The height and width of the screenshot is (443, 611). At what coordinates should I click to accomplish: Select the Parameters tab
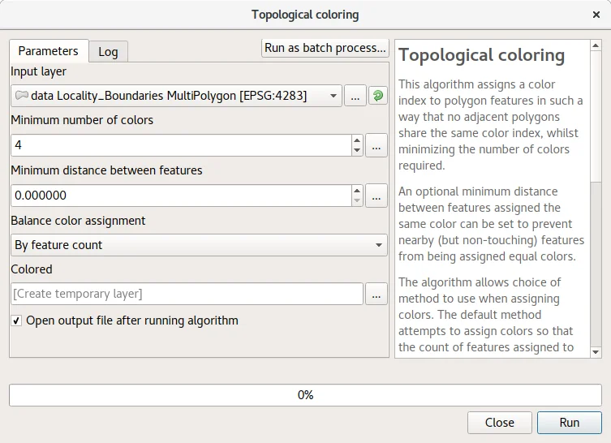[x=48, y=51]
